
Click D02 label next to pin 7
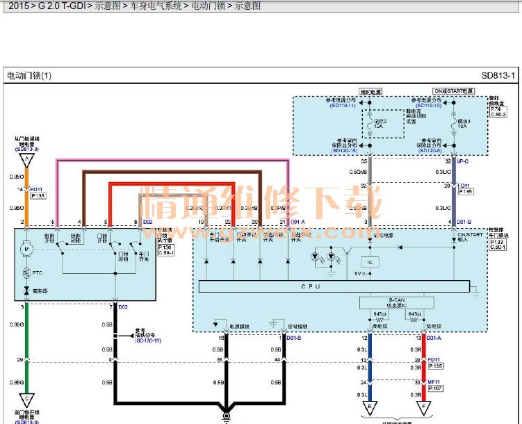click(x=123, y=307)
